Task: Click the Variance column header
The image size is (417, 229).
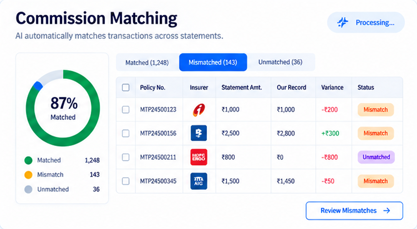Action: (x=332, y=88)
